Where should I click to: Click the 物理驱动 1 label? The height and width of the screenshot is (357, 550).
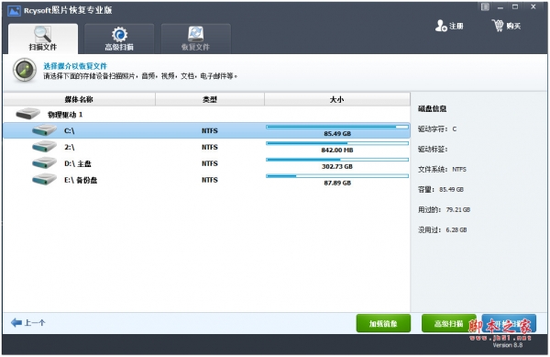pos(65,115)
